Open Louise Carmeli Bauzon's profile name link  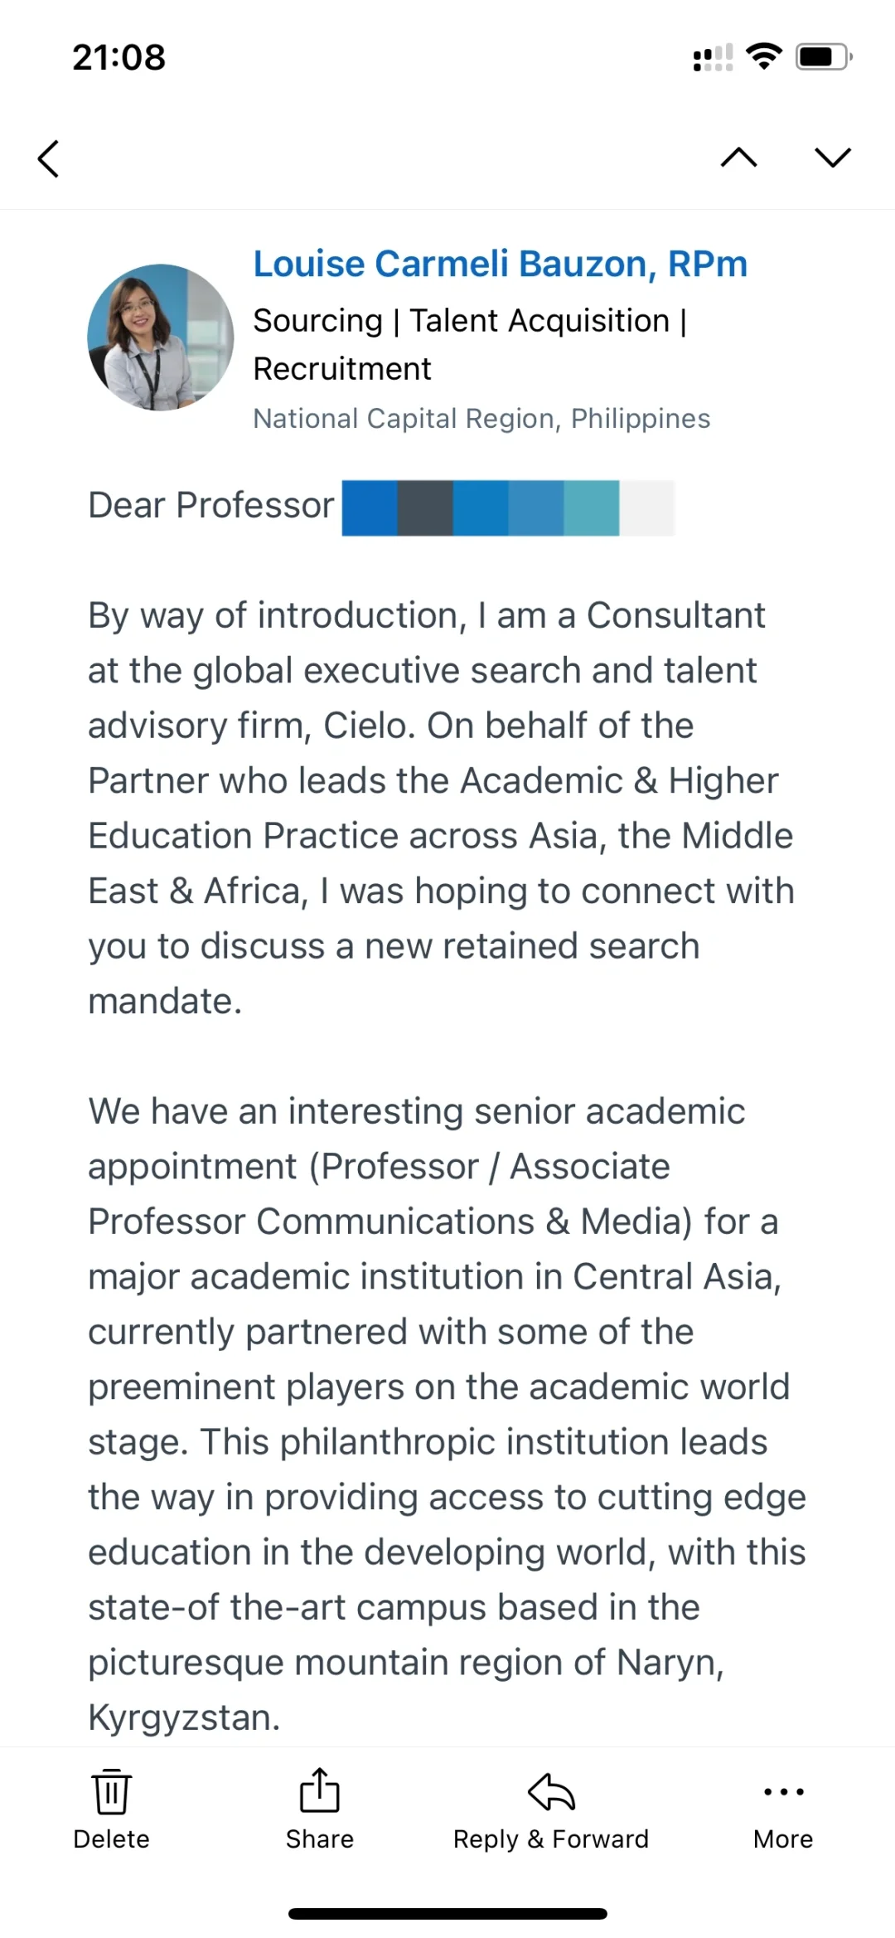pyautogui.click(x=500, y=264)
